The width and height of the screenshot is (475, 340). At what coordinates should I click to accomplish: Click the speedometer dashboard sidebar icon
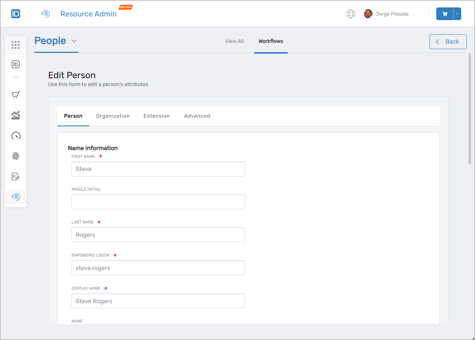(x=16, y=136)
